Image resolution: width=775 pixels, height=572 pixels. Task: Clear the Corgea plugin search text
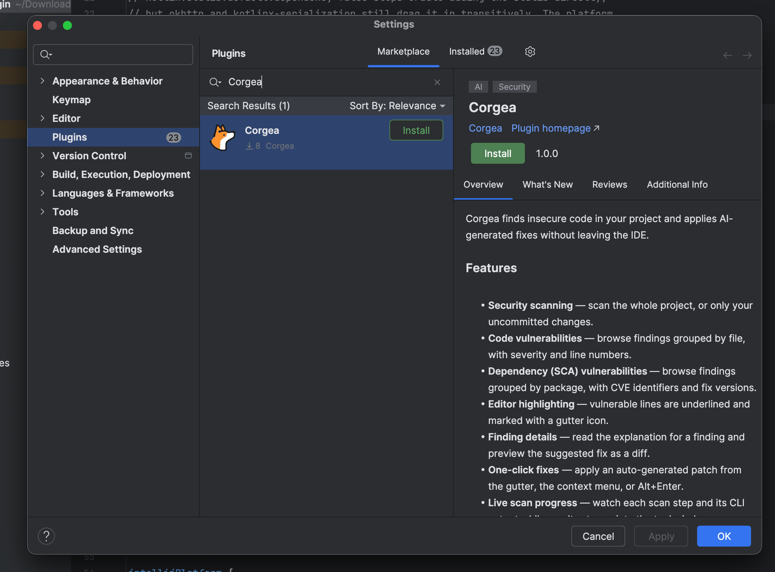437,82
